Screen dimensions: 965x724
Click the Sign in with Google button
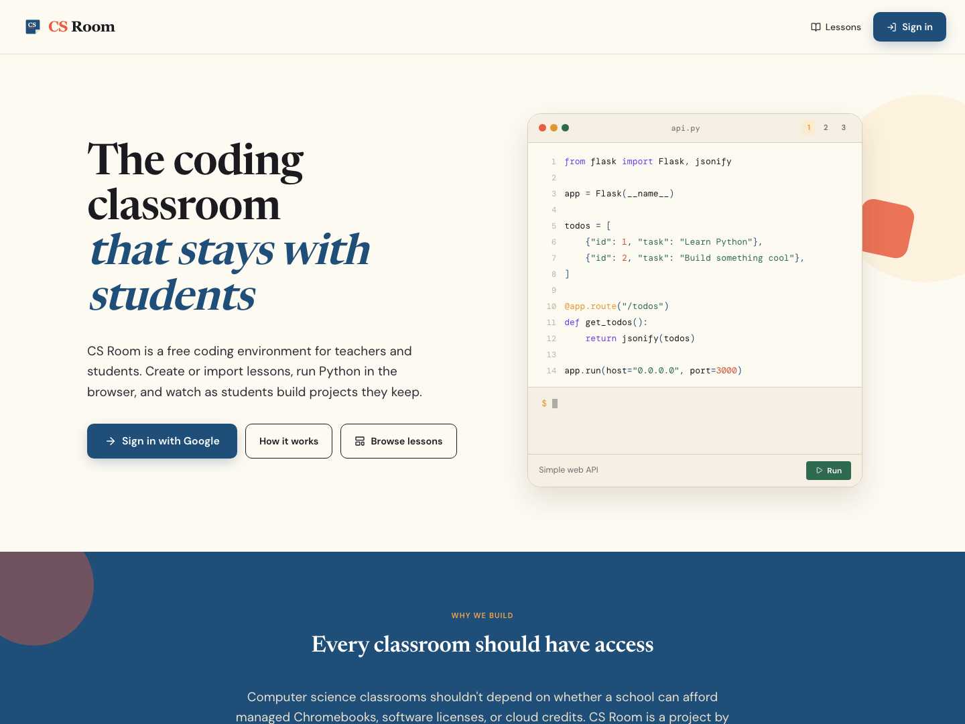pos(162,441)
